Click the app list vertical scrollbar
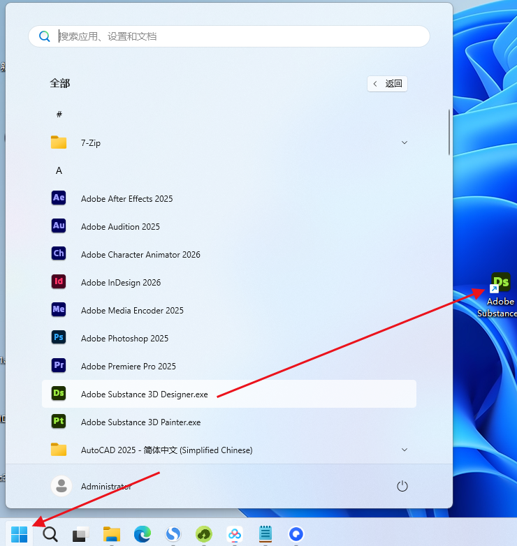 pos(449,133)
